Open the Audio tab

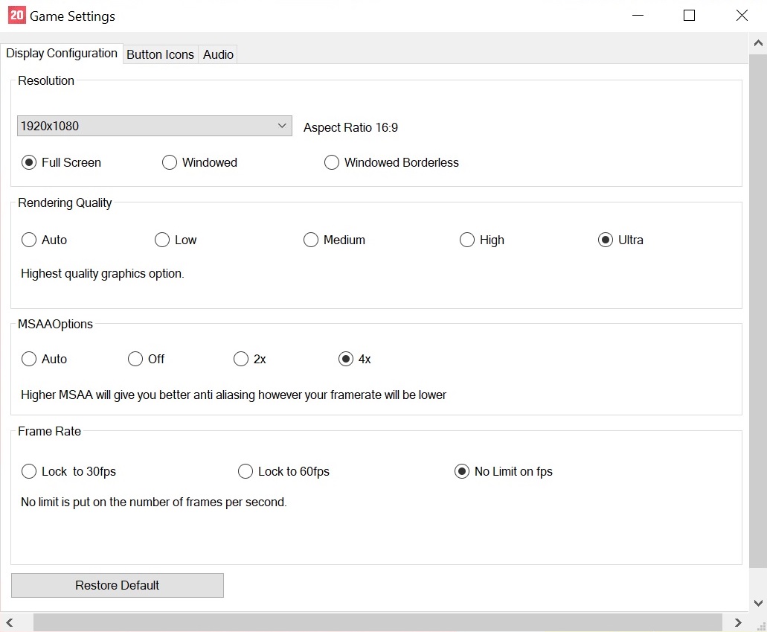click(218, 54)
